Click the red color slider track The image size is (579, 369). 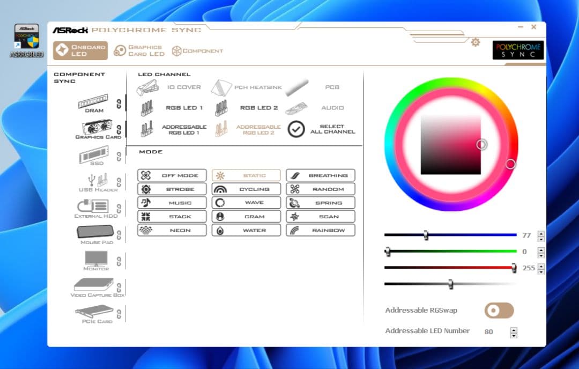449,267
